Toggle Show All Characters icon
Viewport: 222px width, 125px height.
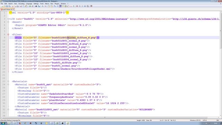[57, 6]
